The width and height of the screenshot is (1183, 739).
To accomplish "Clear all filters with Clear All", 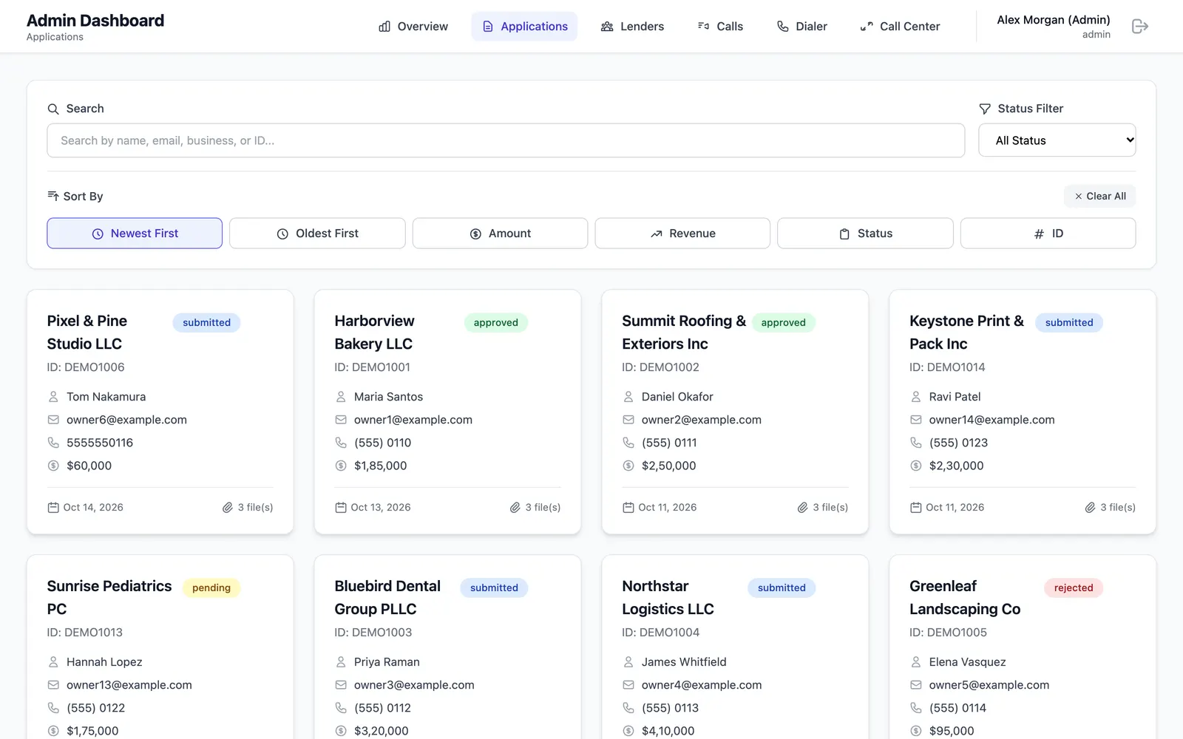I will pyautogui.click(x=1100, y=196).
